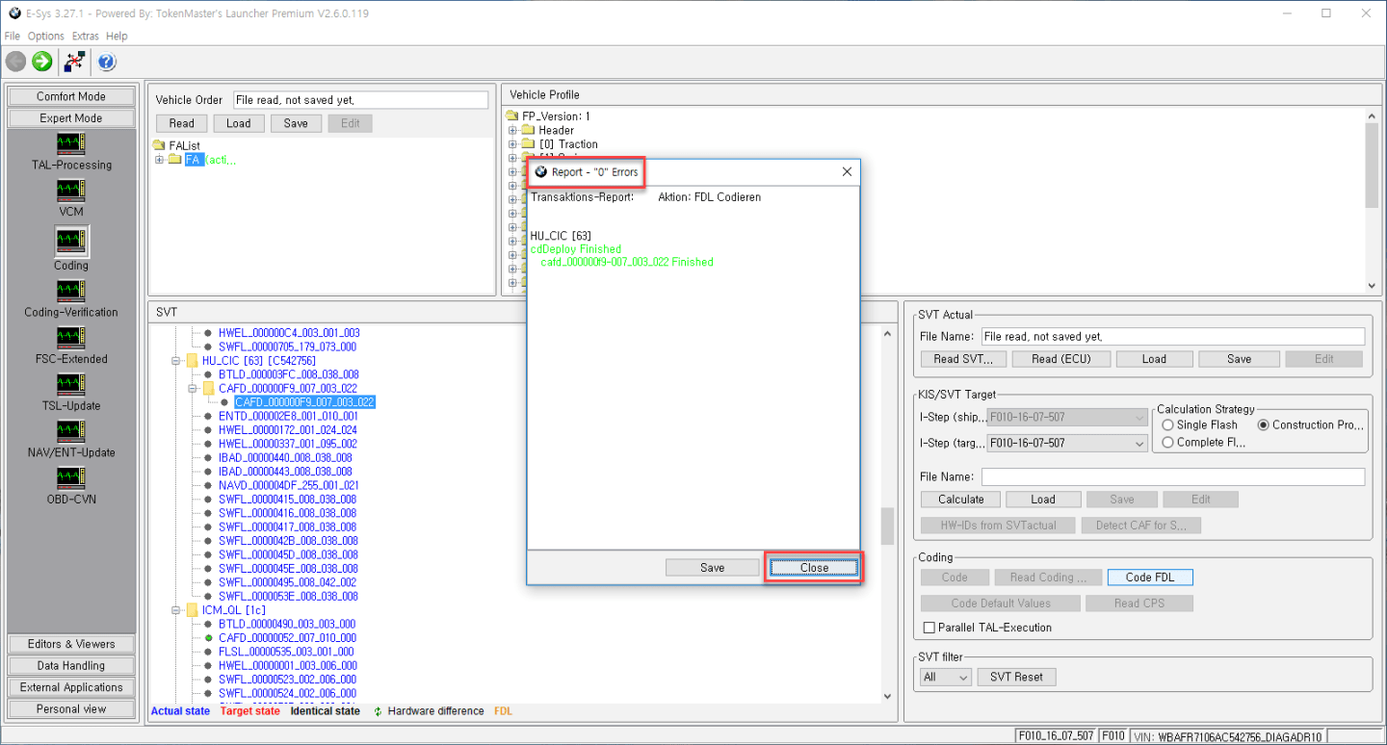Click the SVT tree vertical scrollbar thumb

click(x=888, y=526)
